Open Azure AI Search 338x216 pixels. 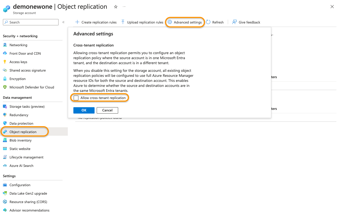[x=21, y=166]
